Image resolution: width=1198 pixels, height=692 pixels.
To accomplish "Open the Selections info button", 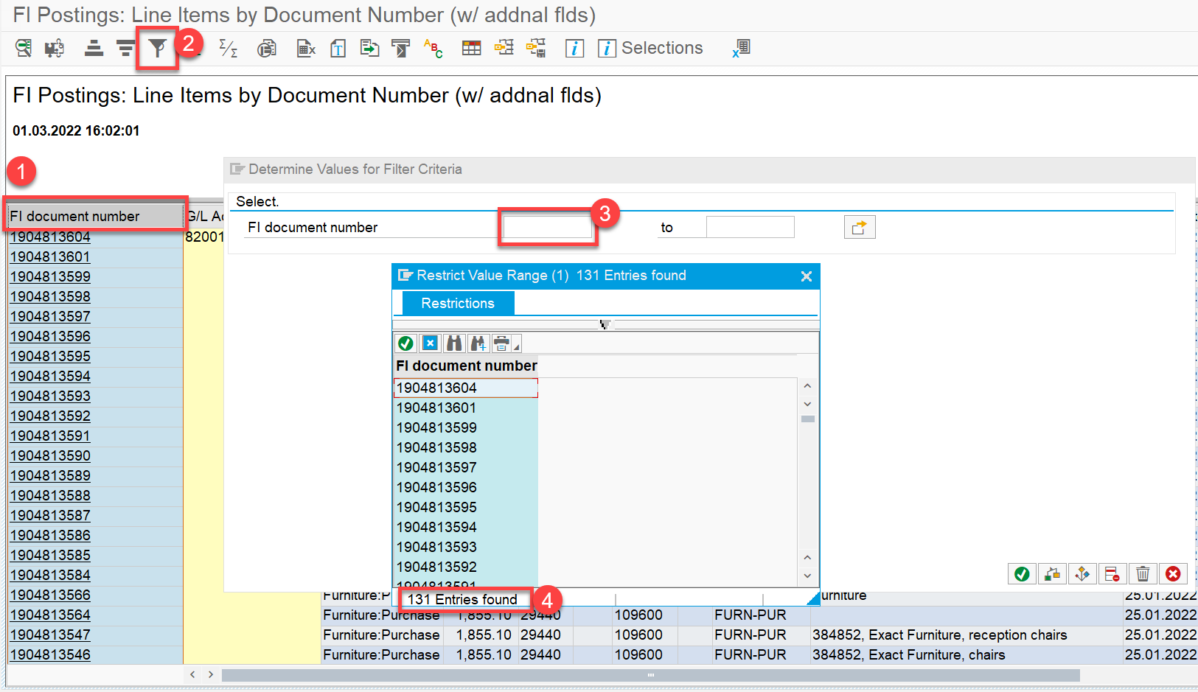I will [x=650, y=49].
